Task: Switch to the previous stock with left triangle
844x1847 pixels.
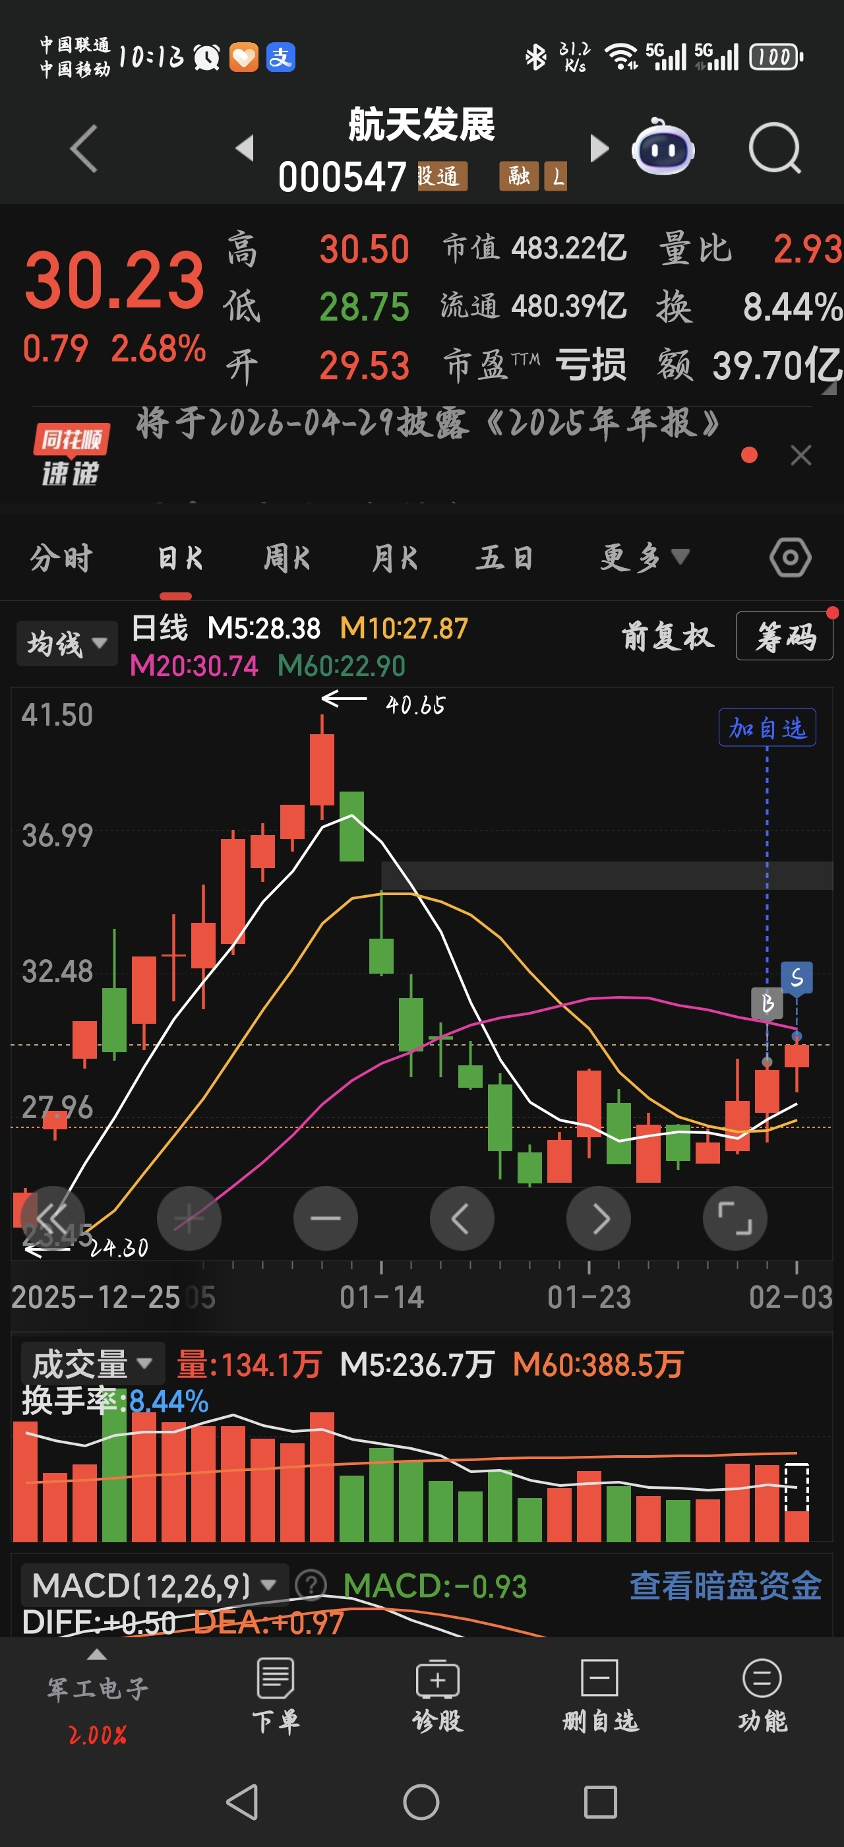Action: click(x=245, y=148)
